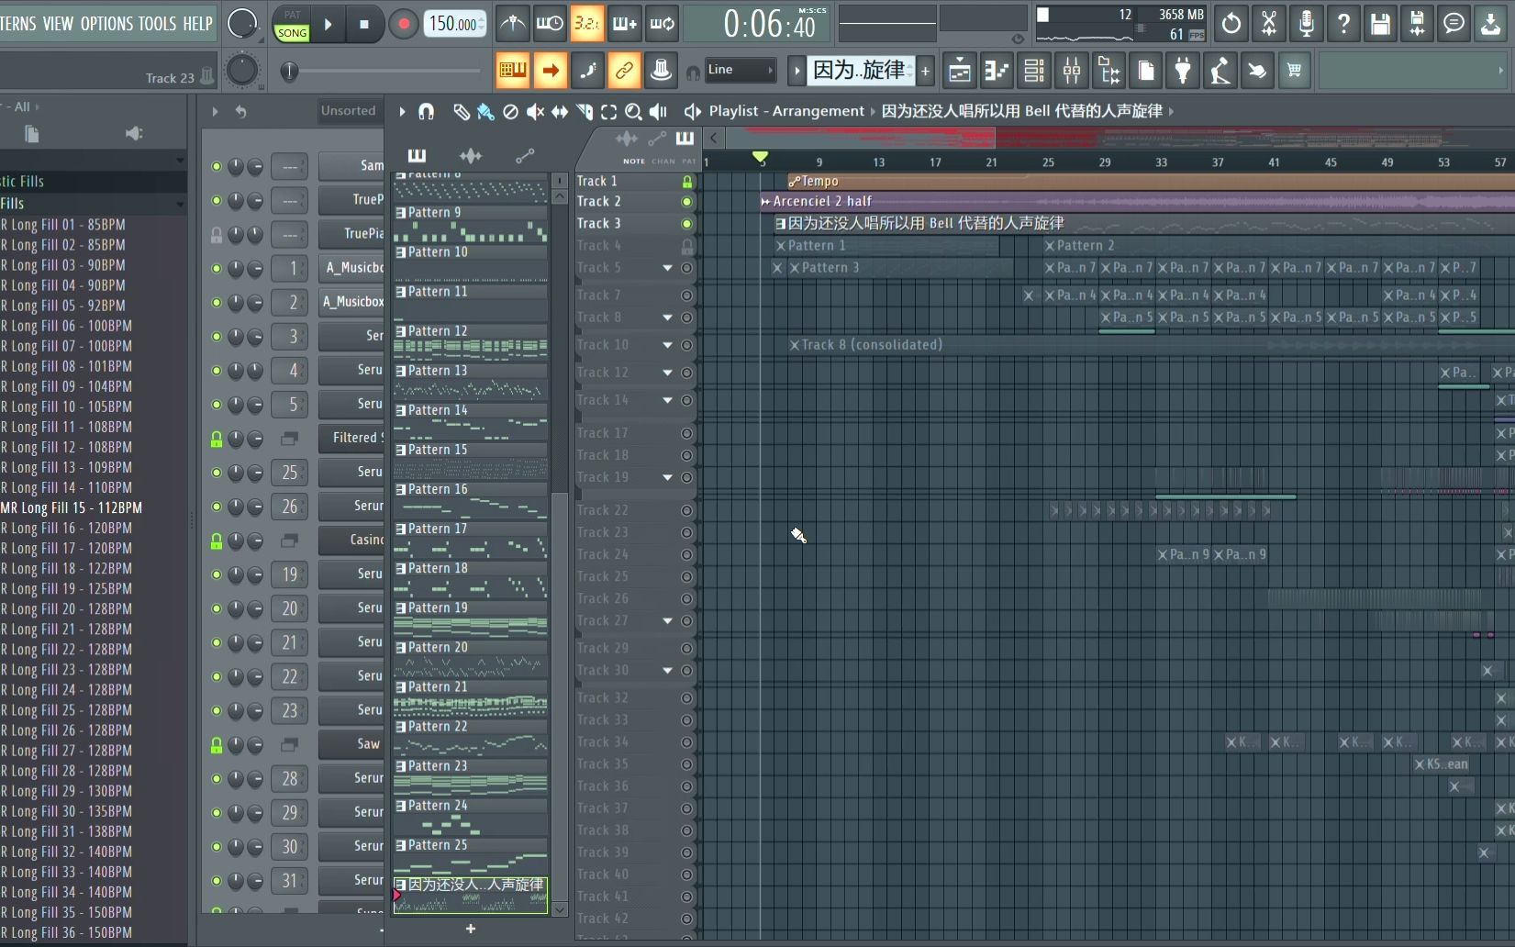
Task: Switch to automation clips tab in picker
Action: 525,156
